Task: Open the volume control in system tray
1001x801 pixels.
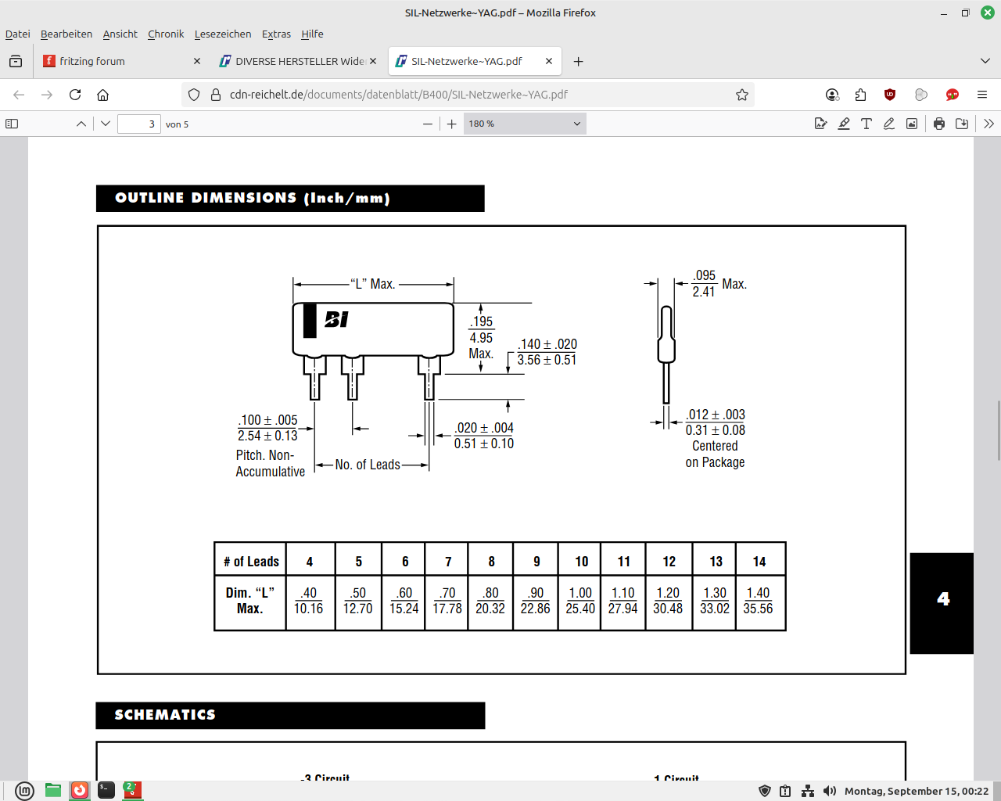Action: pyautogui.click(x=830, y=791)
